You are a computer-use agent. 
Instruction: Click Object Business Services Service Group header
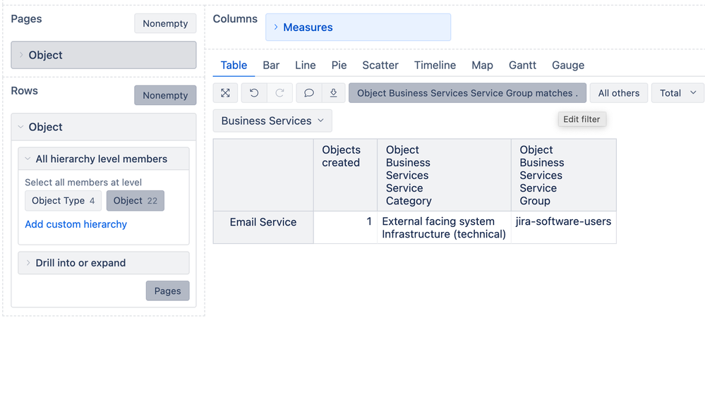564,175
